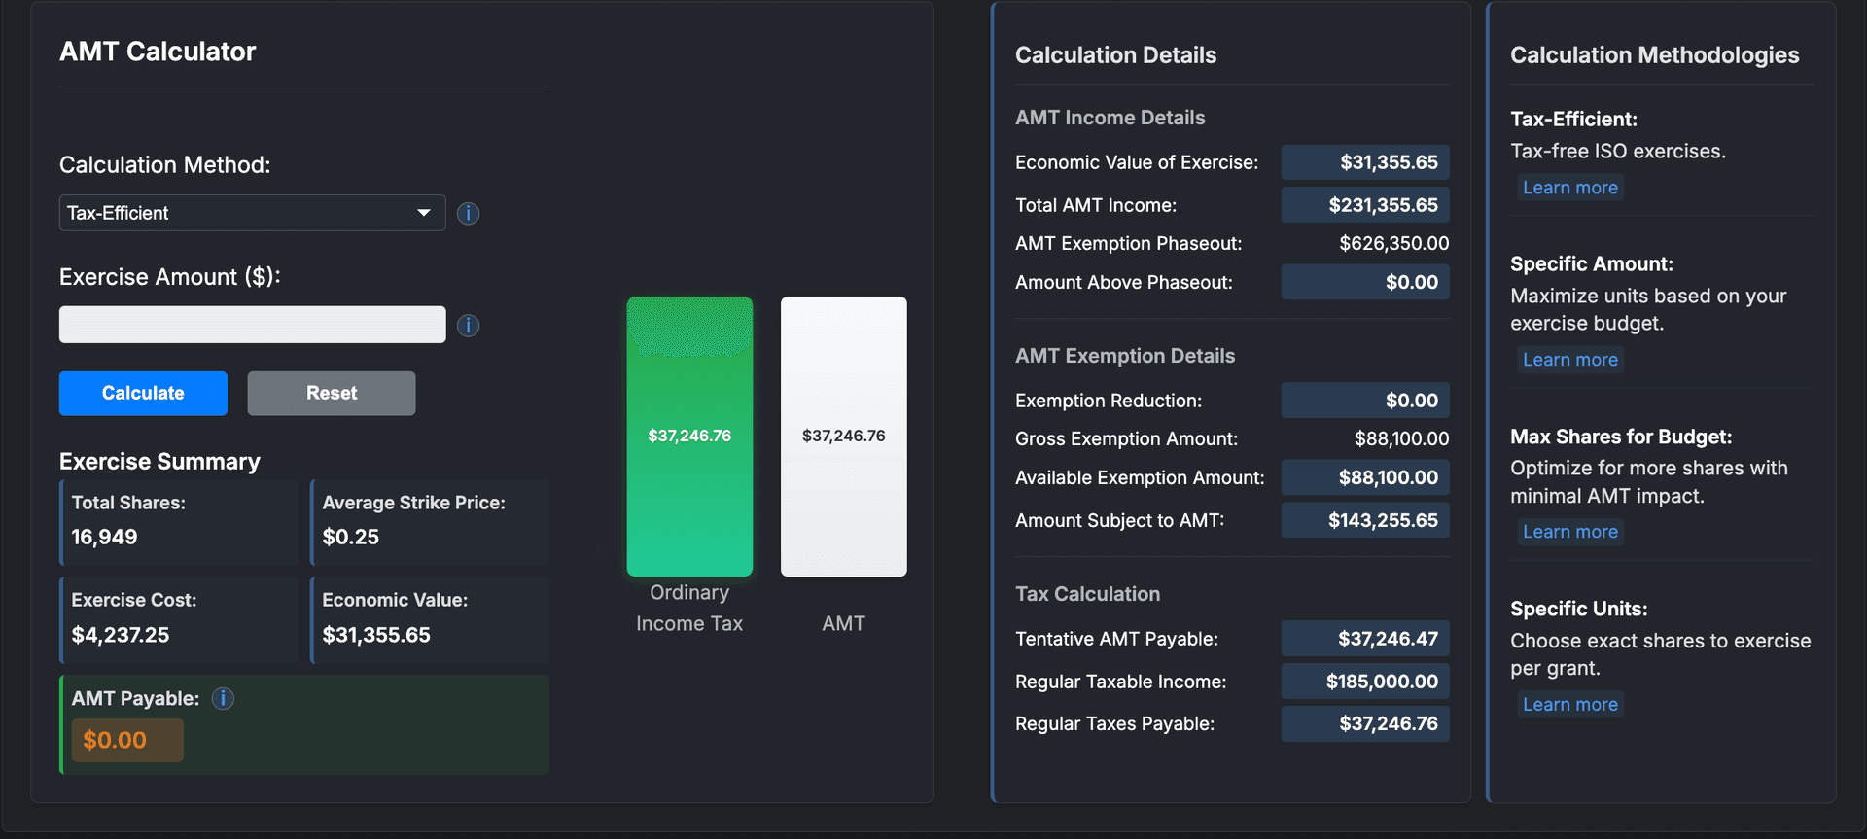The height and width of the screenshot is (839, 1867).
Task: Click the Amount Subject to AMT value
Action: [x=1364, y=520]
